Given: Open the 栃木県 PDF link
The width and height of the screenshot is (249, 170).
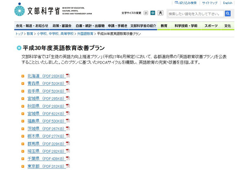Looking at the screenshot, I should (47, 136).
